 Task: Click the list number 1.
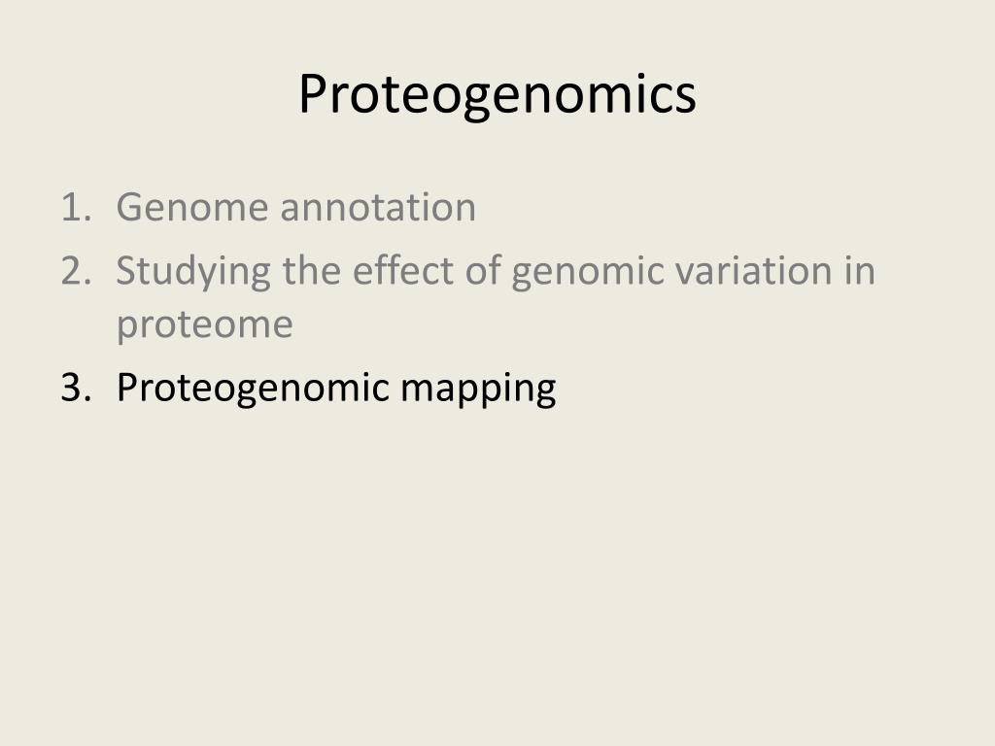(x=76, y=208)
